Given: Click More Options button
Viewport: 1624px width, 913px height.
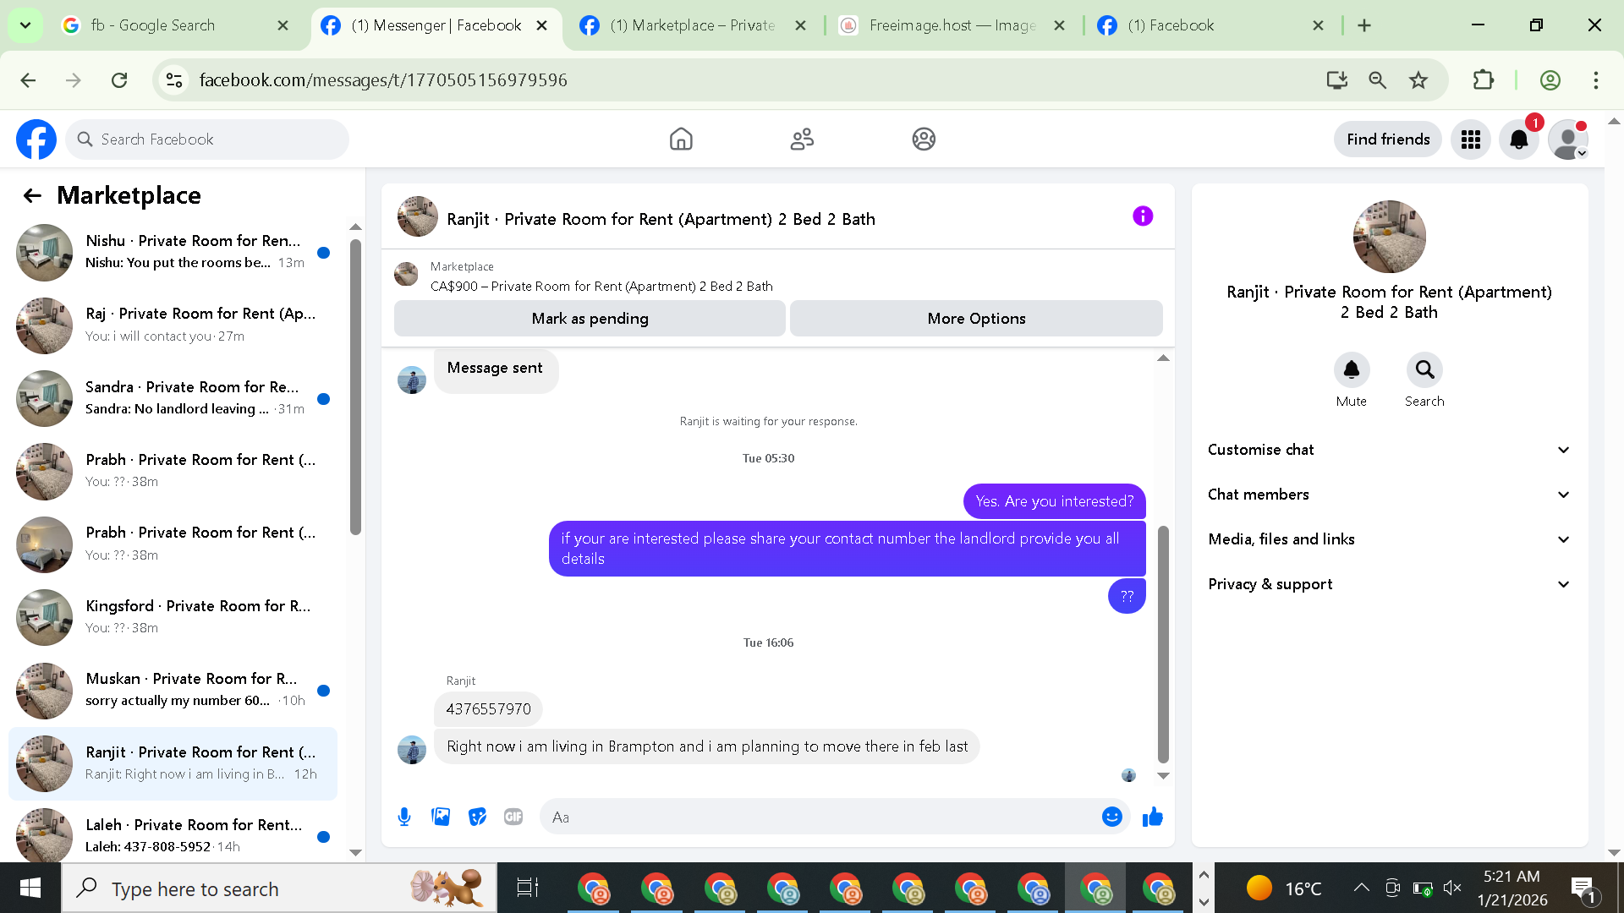Looking at the screenshot, I should tap(976, 319).
